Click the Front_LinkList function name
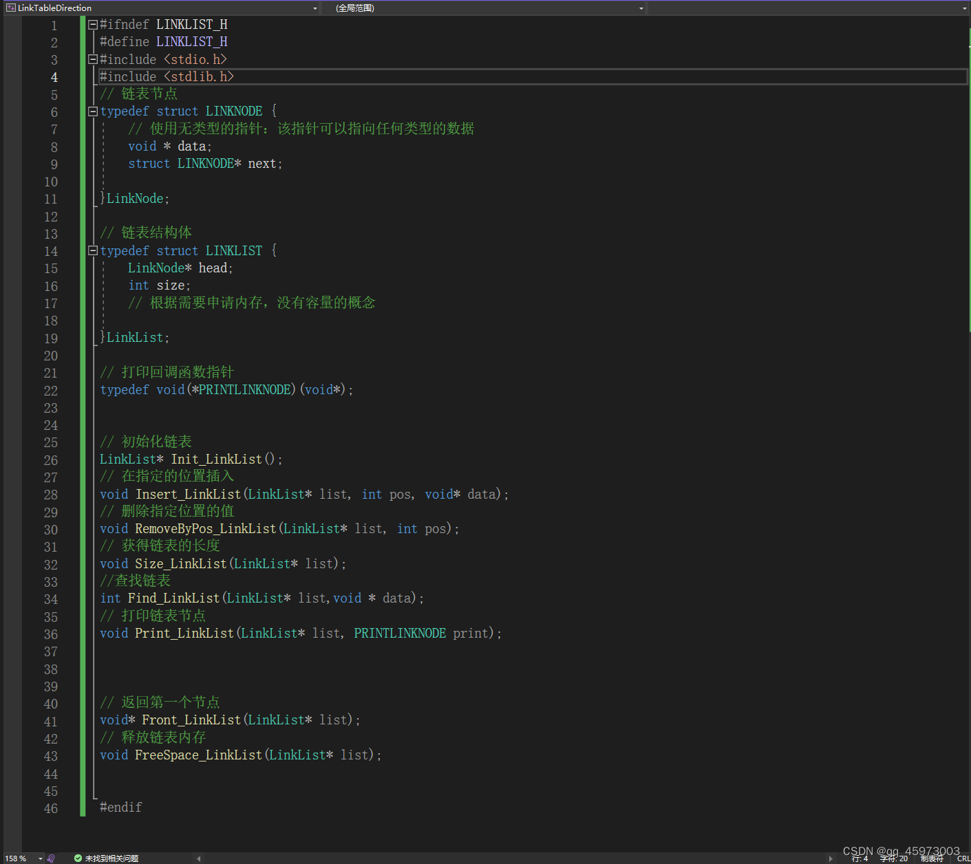The image size is (971, 864). tap(191, 720)
